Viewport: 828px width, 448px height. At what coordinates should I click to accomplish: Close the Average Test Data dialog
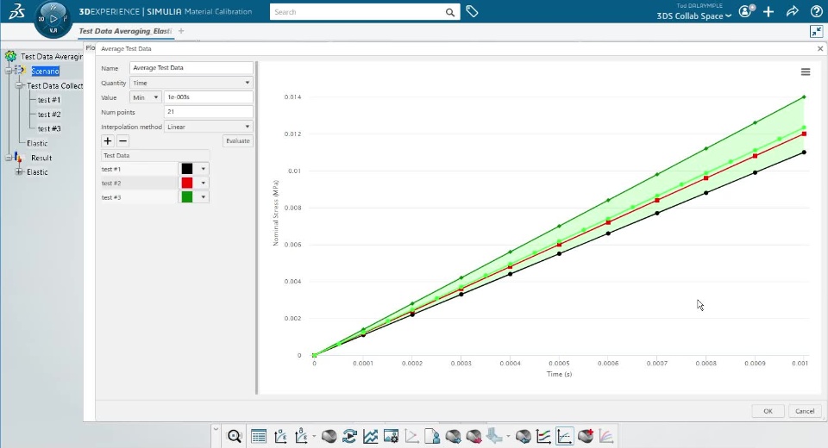820,48
